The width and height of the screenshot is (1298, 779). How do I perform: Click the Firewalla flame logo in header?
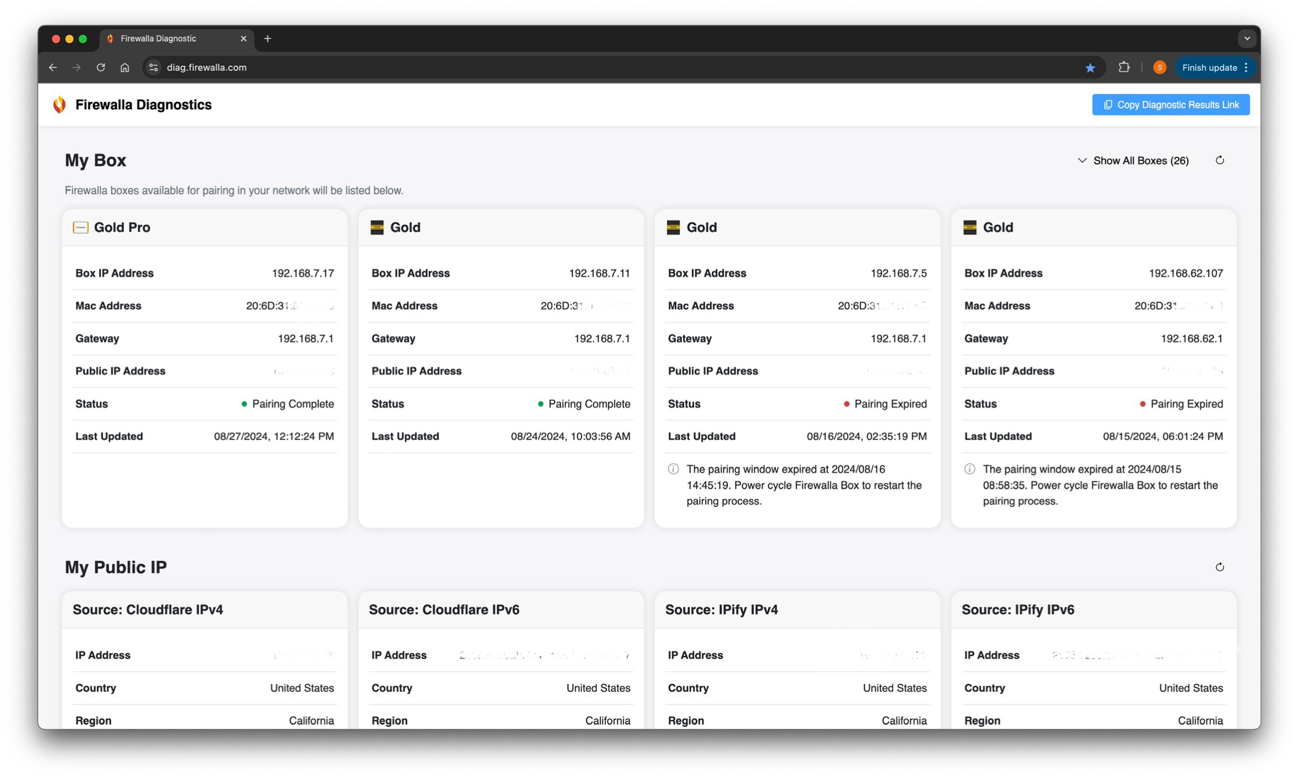(x=59, y=104)
